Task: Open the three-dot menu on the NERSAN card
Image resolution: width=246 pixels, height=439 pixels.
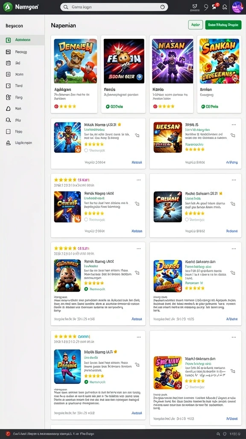Action: click(234, 124)
